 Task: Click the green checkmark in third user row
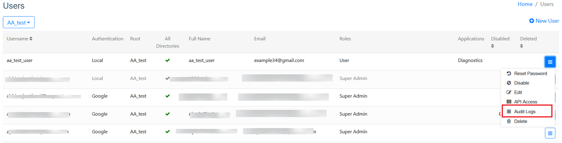click(x=167, y=96)
